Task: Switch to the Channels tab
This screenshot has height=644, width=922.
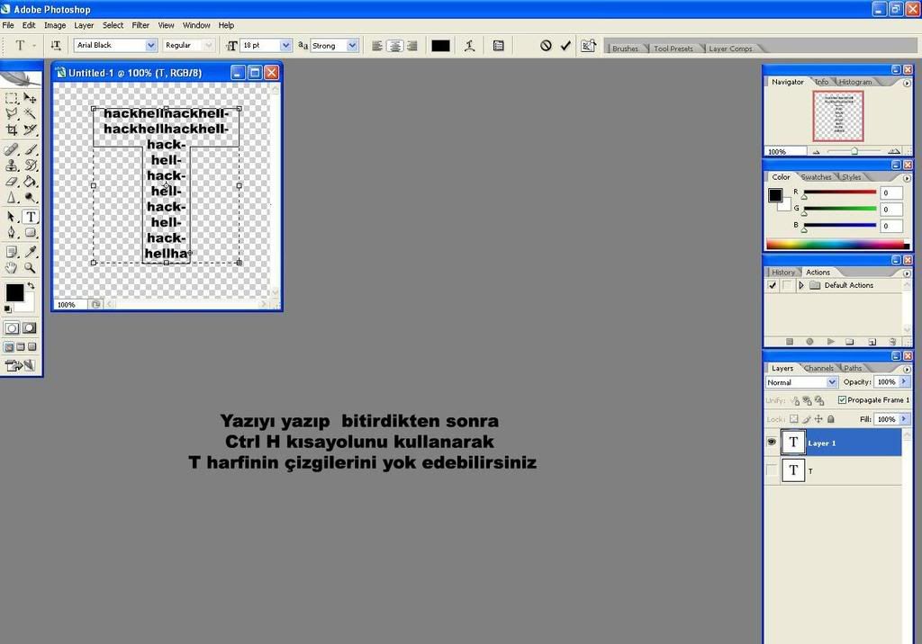Action: click(x=818, y=368)
